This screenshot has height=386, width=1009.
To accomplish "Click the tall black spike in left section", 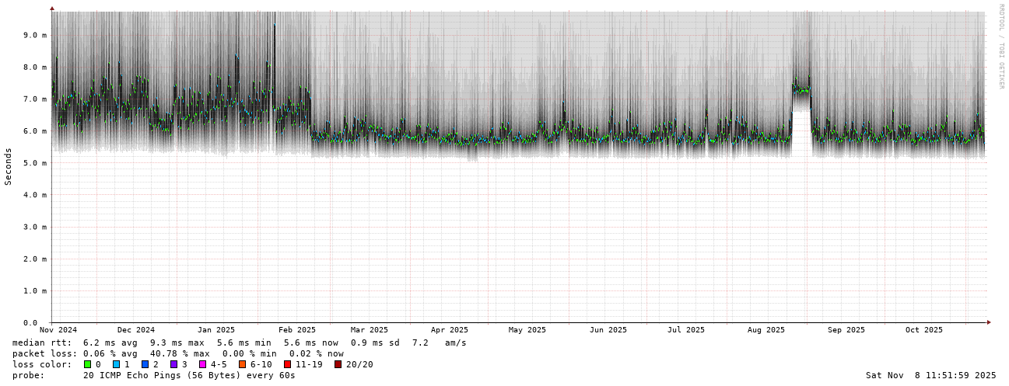I will tap(272, 78).
